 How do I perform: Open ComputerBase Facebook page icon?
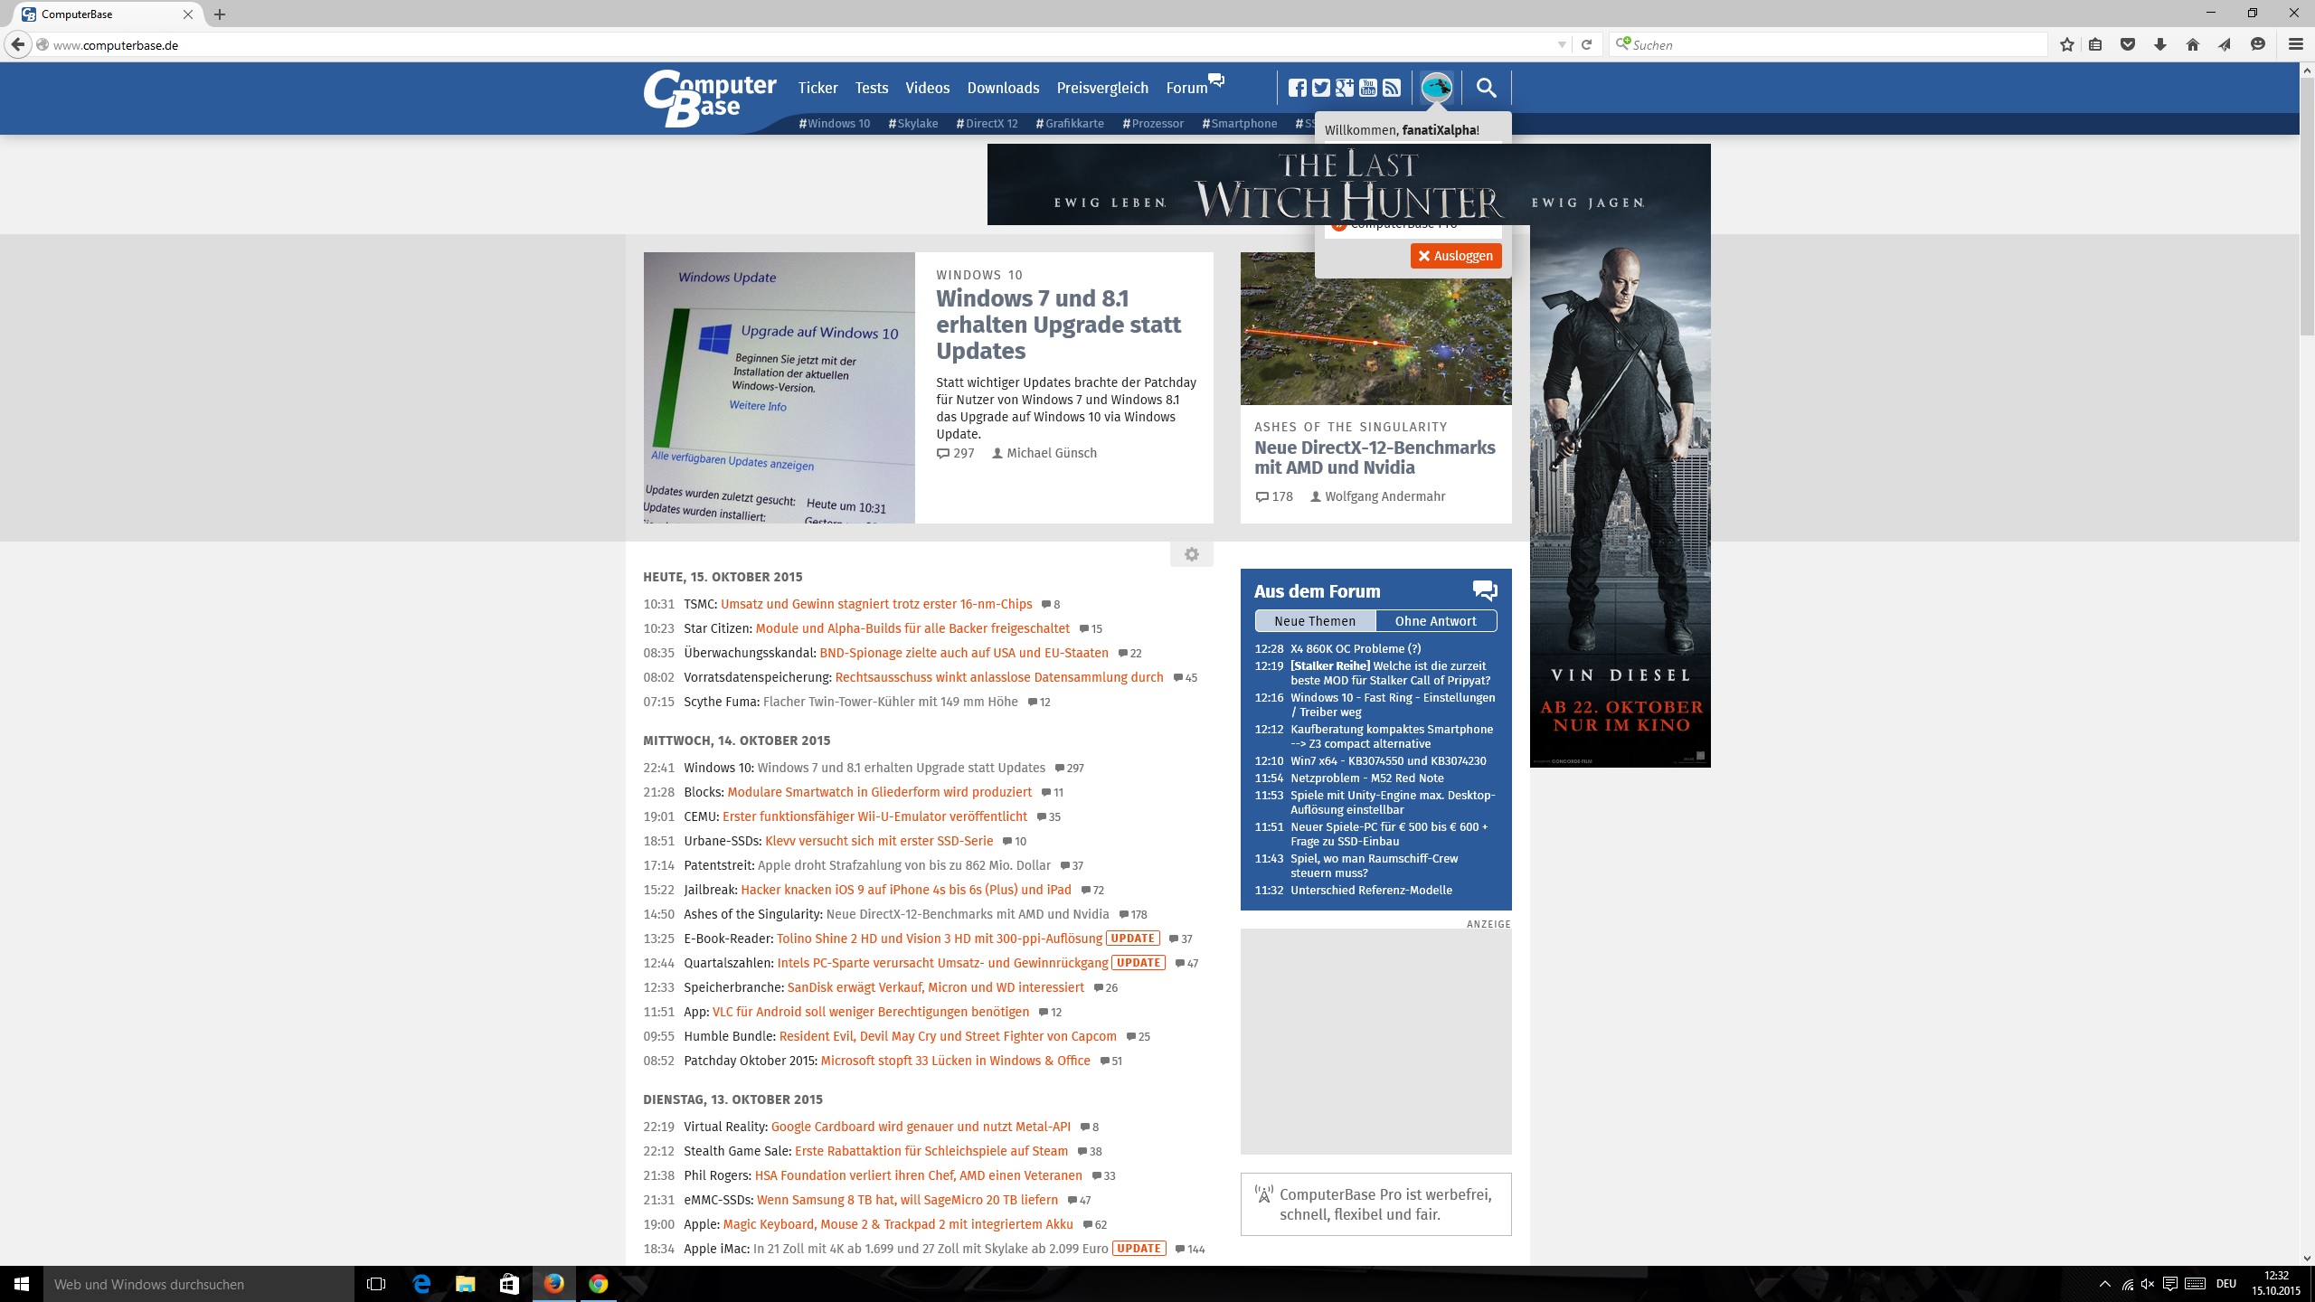click(x=1297, y=88)
